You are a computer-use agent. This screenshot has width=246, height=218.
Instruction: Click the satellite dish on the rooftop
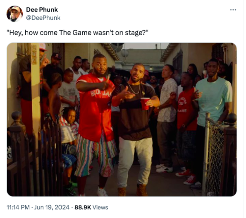tap(125, 53)
